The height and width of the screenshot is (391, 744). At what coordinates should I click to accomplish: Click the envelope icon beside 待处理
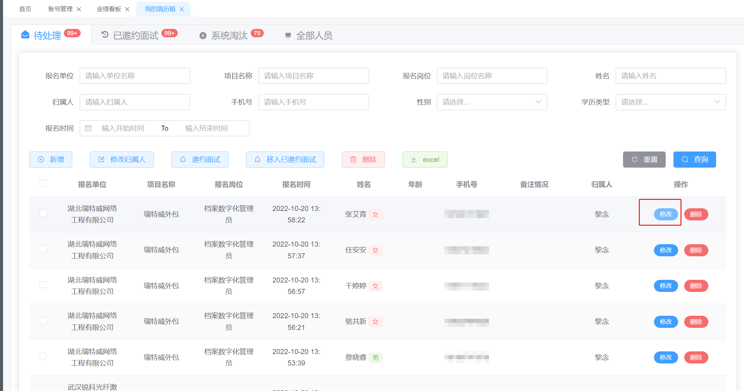(x=25, y=35)
